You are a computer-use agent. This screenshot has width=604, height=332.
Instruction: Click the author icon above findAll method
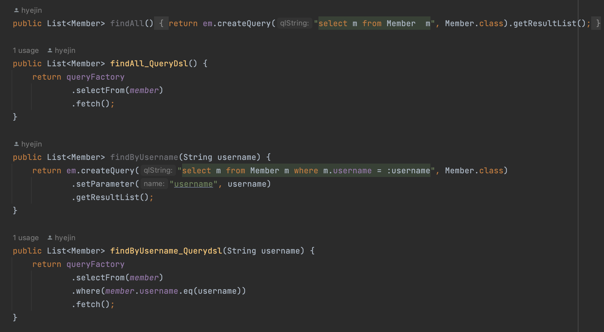coord(16,10)
